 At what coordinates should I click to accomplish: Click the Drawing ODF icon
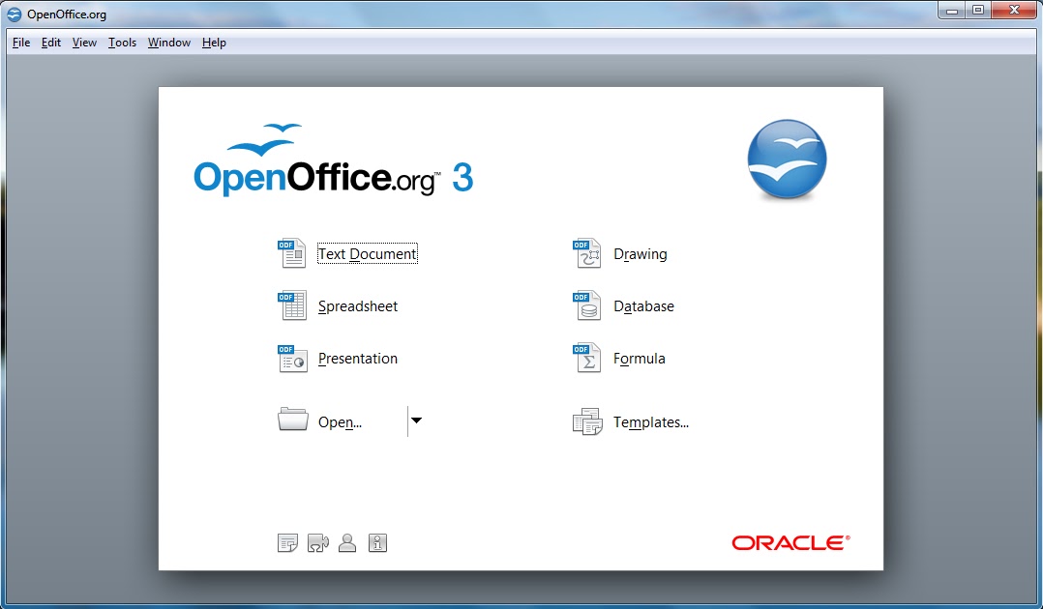(586, 253)
